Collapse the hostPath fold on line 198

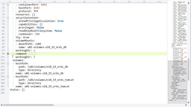pos(8,77)
